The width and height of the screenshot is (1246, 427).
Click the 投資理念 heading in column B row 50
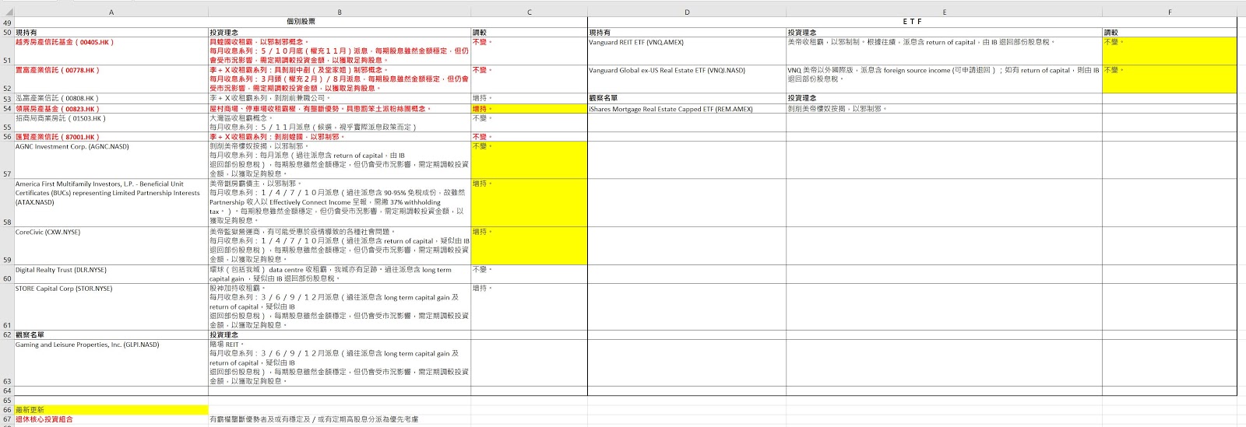point(340,33)
